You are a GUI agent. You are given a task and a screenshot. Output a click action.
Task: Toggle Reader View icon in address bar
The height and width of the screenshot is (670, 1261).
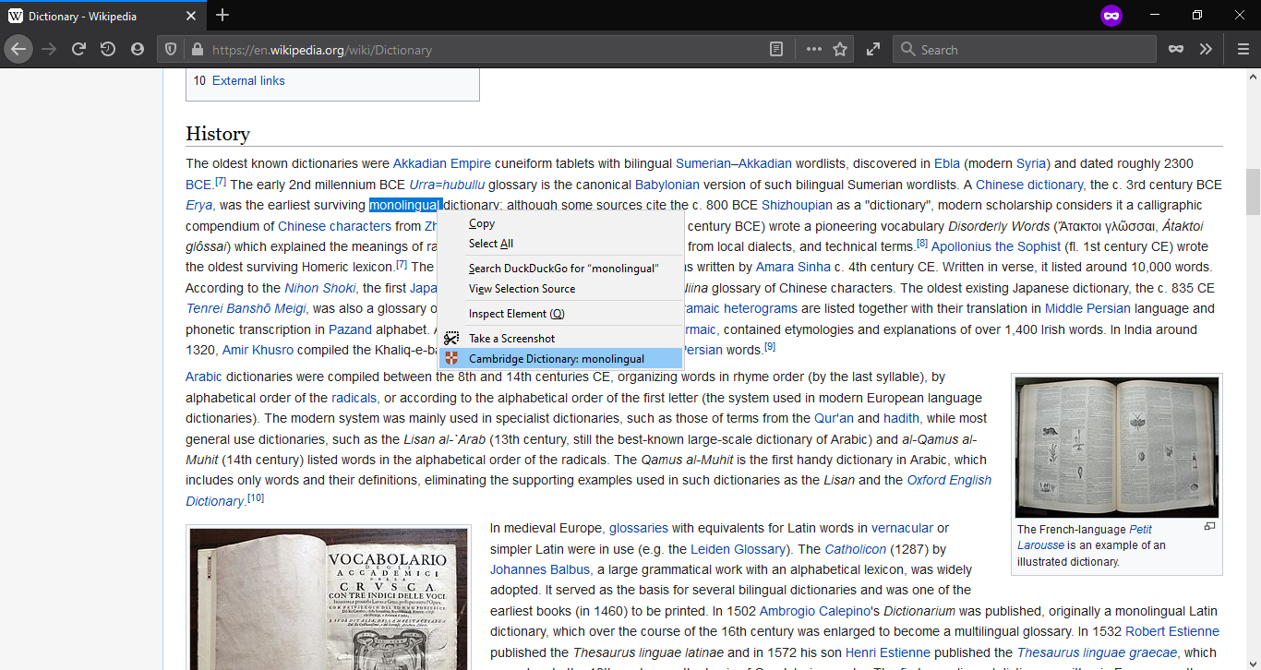[777, 50]
